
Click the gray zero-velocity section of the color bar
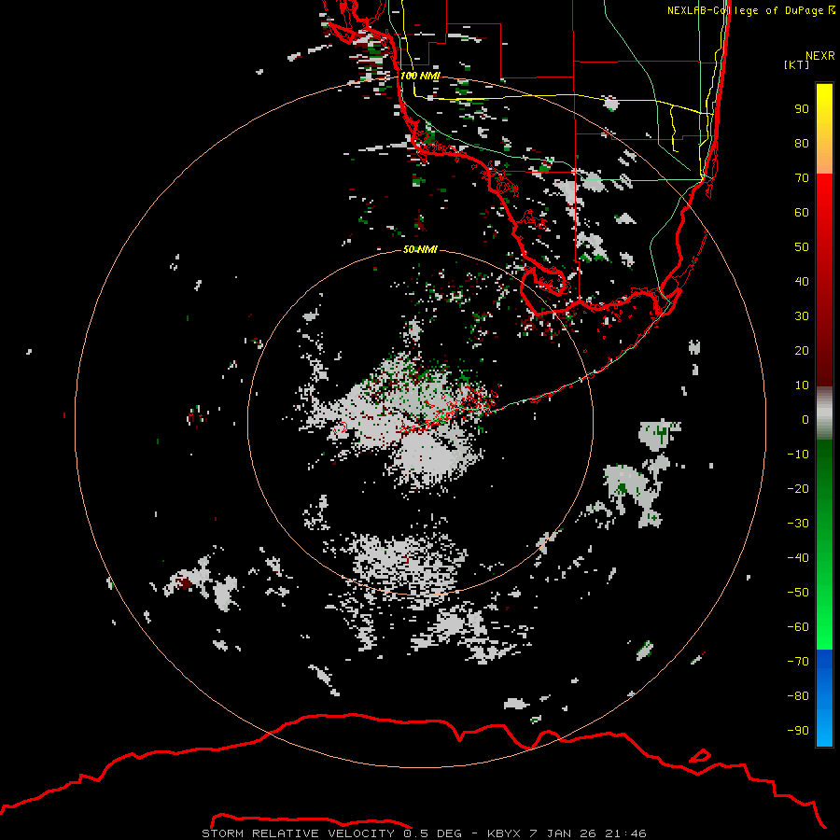click(824, 413)
